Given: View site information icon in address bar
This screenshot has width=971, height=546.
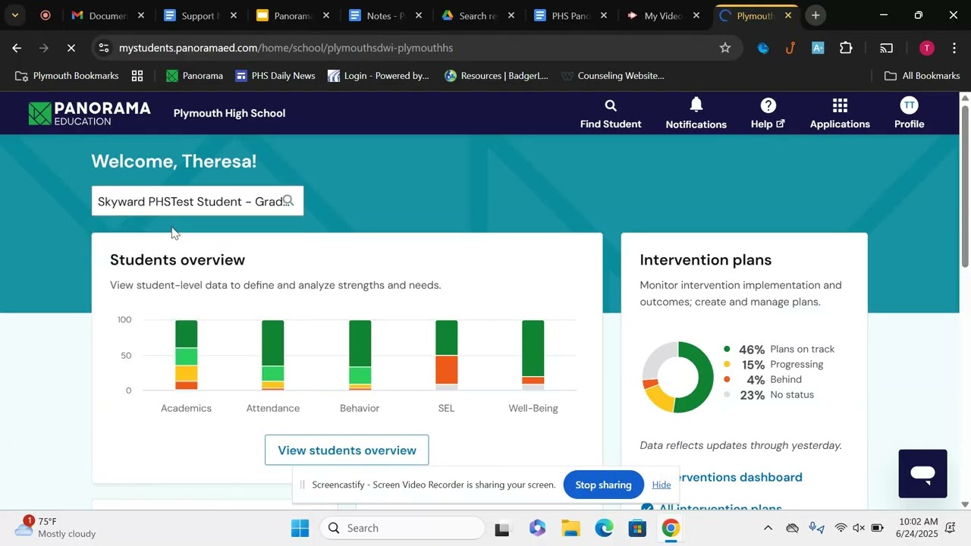Looking at the screenshot, I should (104, 48).
